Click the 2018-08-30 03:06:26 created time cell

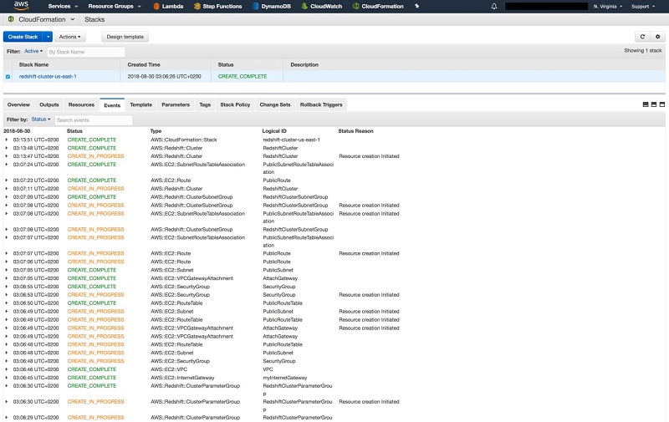click(164, 76)
